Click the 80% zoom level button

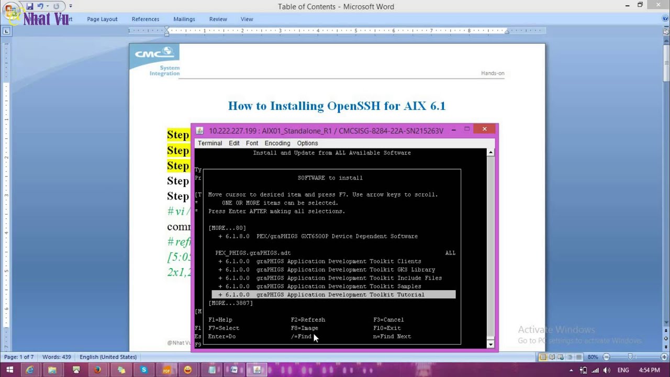click(593, 357)
